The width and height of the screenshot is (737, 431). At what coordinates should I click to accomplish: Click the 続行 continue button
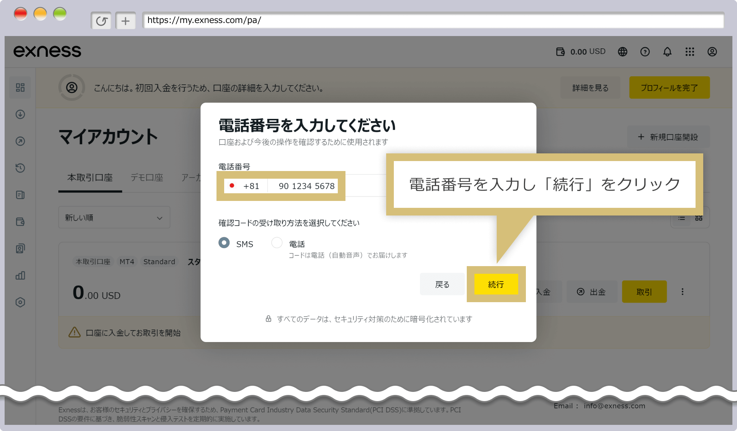tap(496, 284)
